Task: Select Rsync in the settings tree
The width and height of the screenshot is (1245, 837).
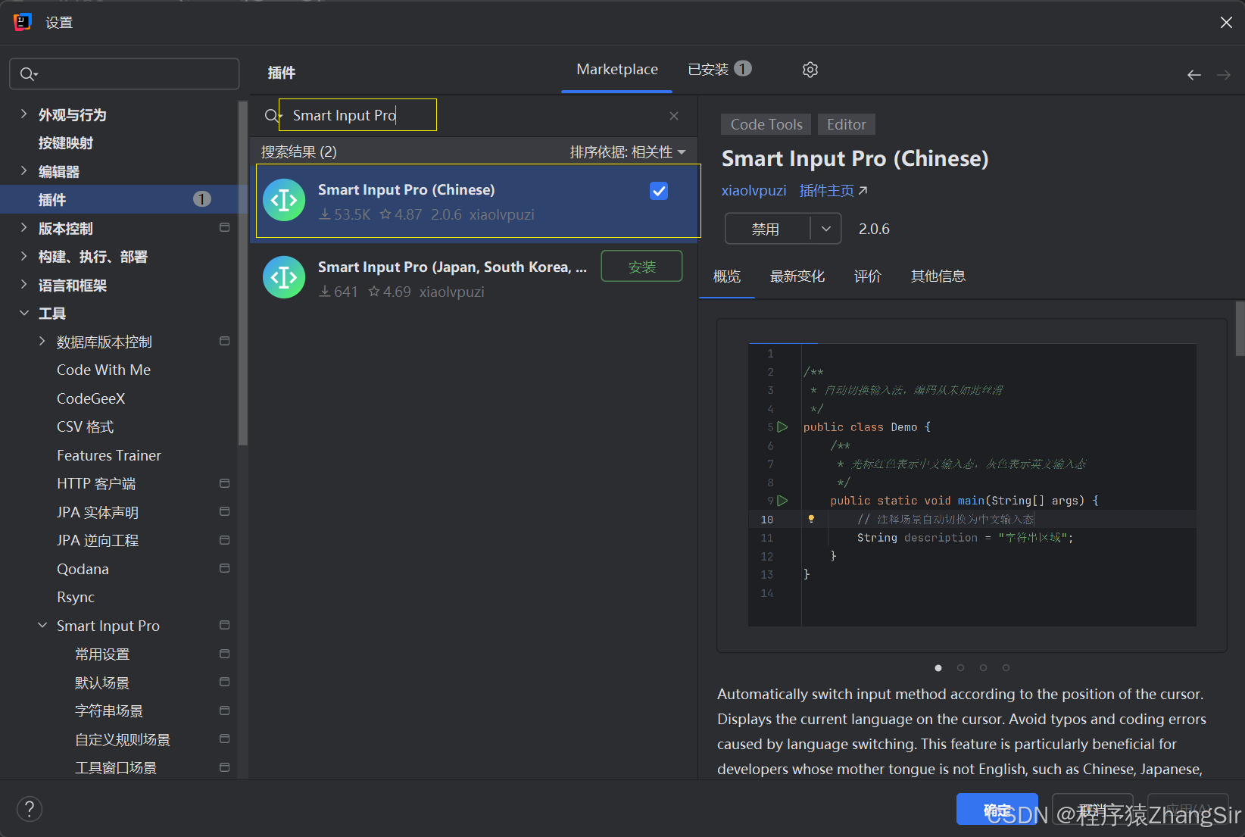Action: [76, 598]
